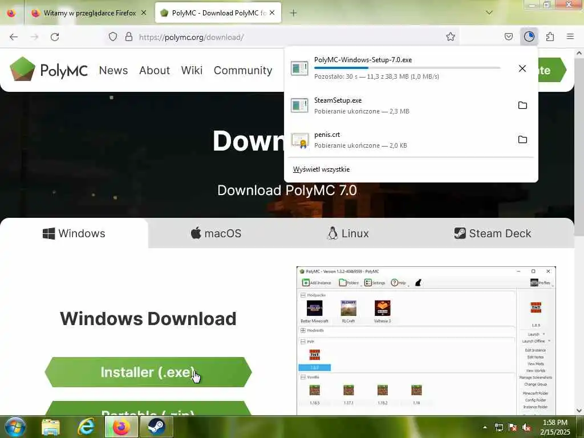The image size is (584, 438).
Task: Open Windows Explorer from the taskbar
Action: (51, 427)
